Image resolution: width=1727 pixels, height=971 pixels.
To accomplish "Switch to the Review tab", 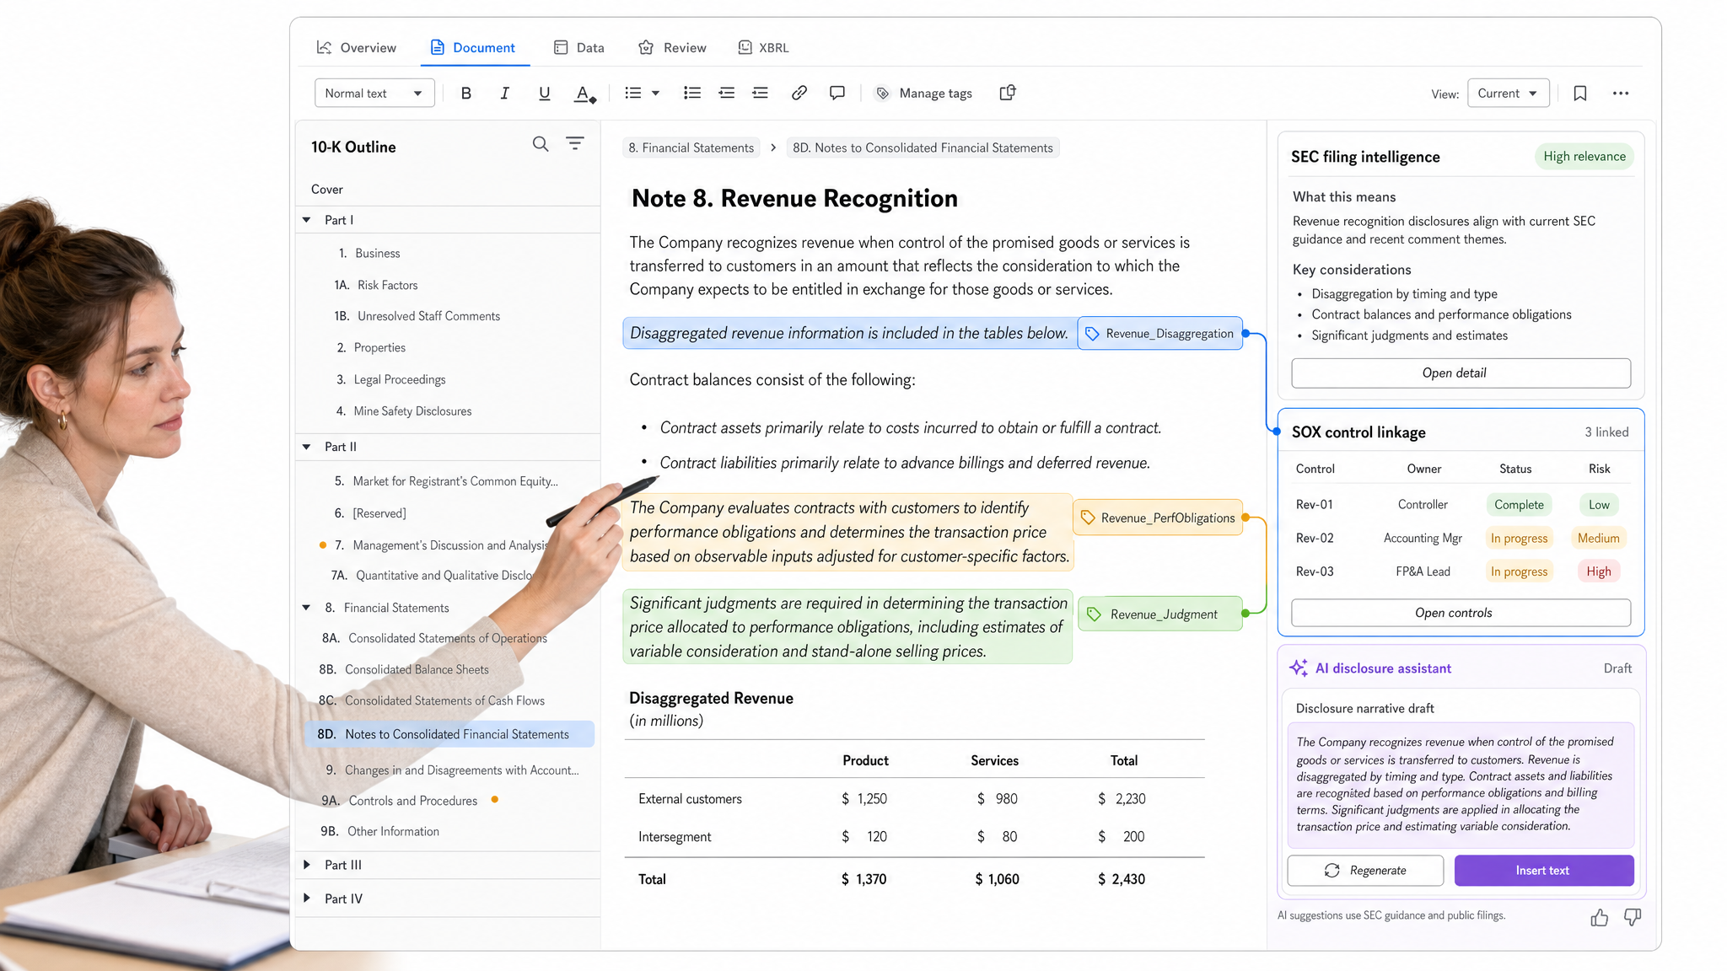I will [x=672, y=48].
